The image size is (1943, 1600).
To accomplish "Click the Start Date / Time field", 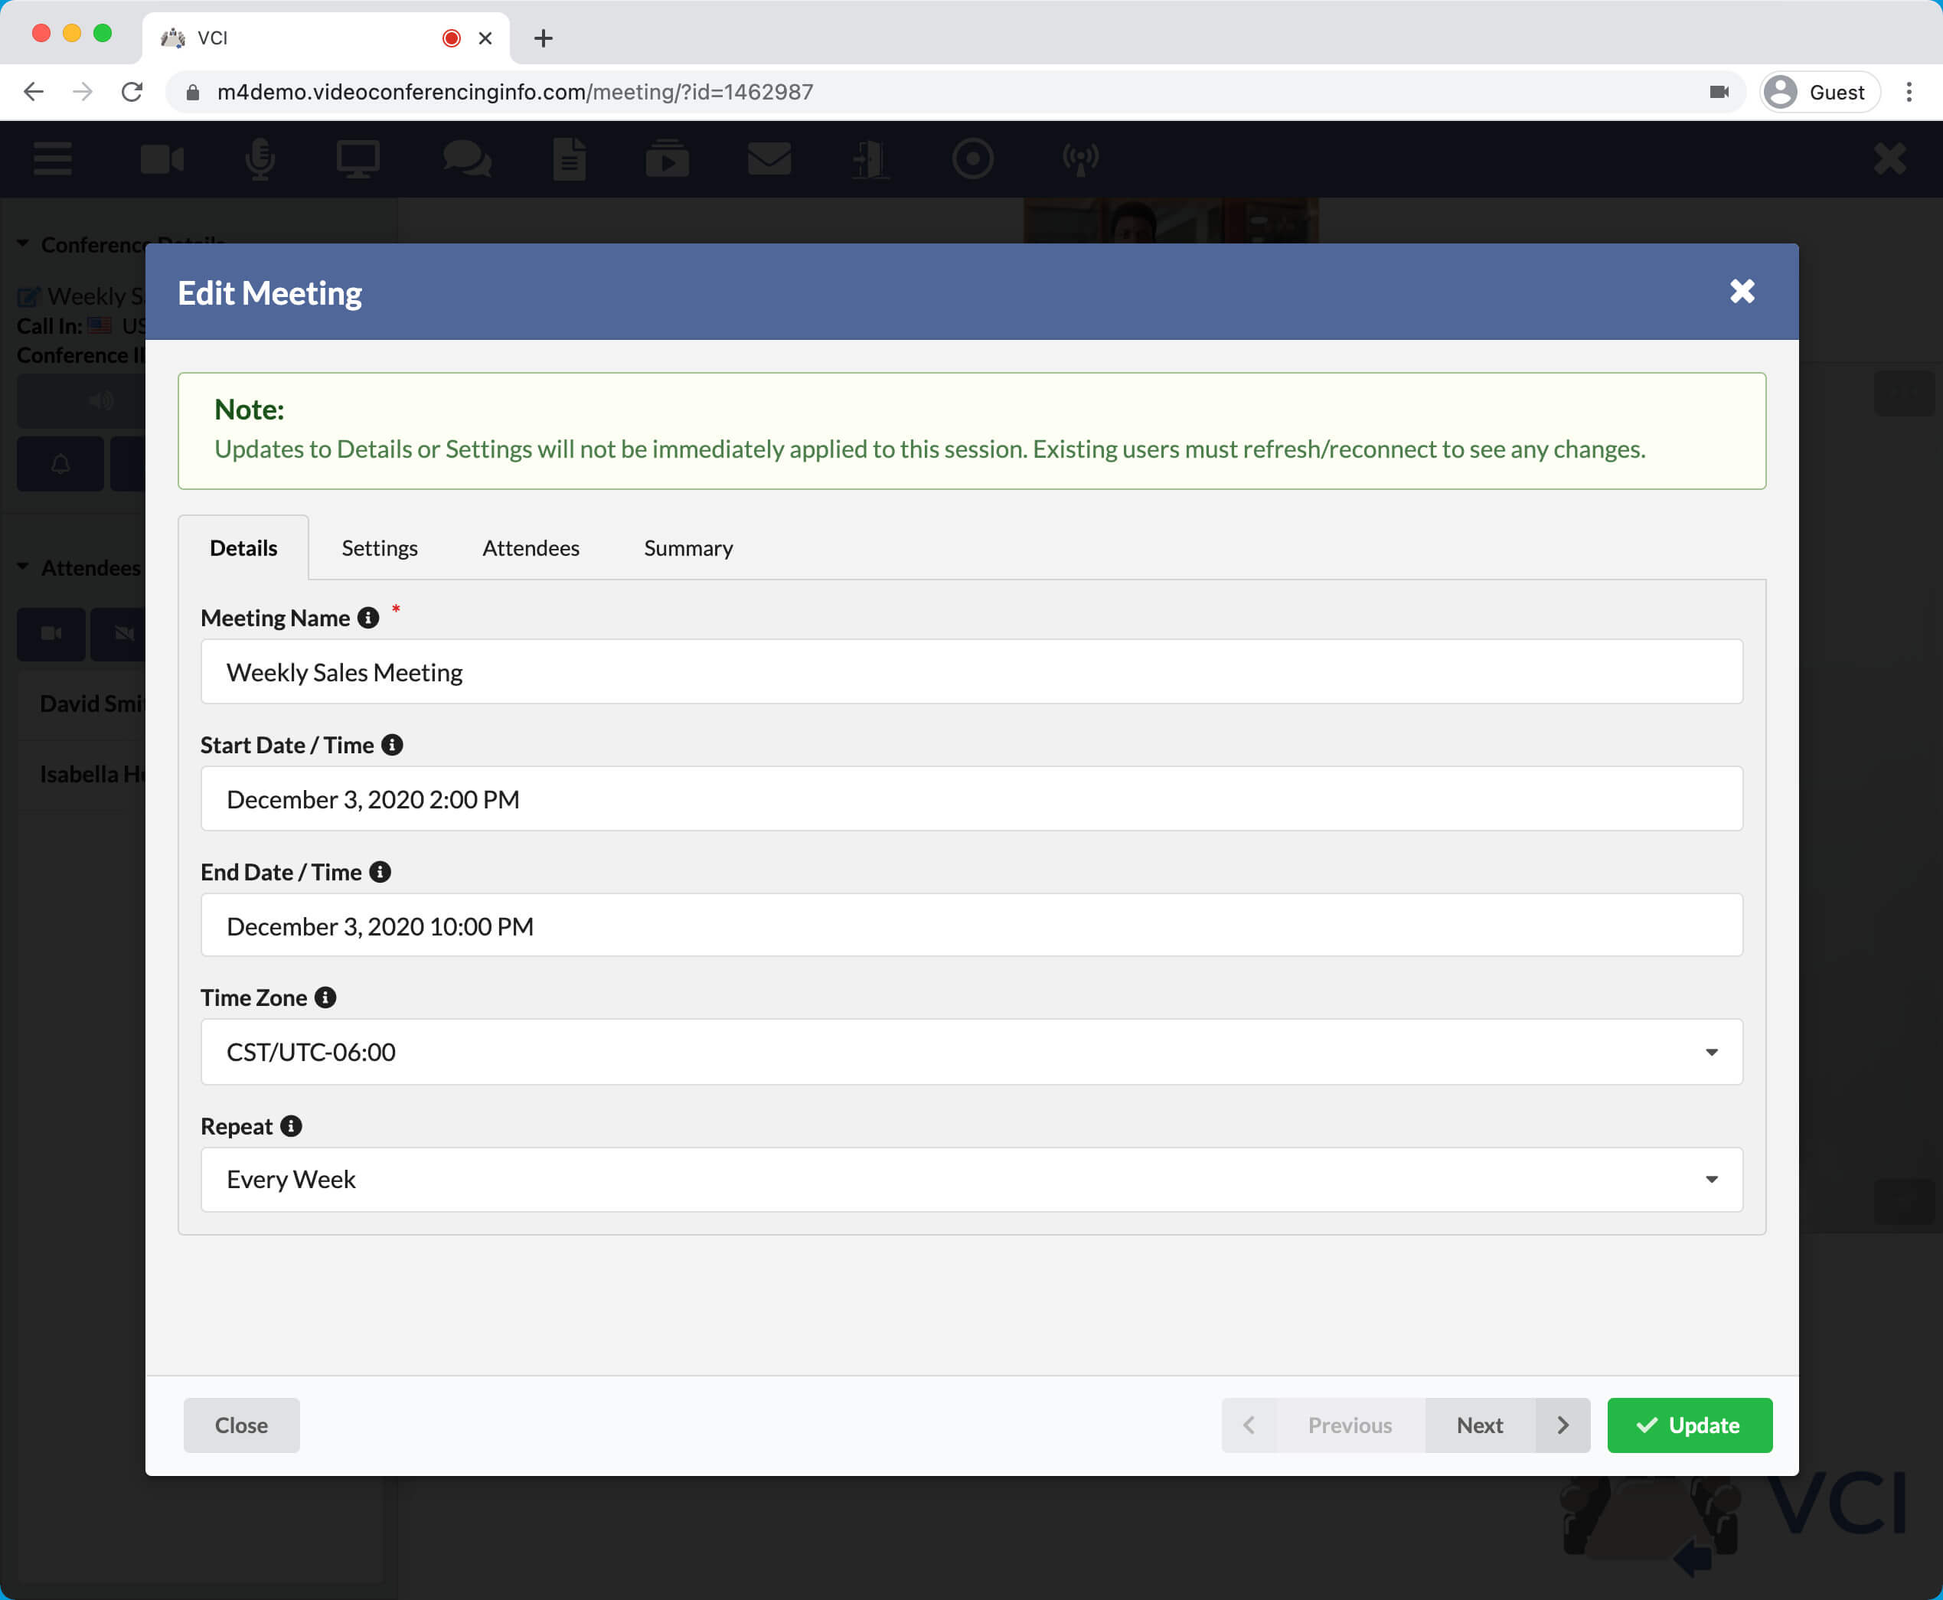I will pos(970,799).
